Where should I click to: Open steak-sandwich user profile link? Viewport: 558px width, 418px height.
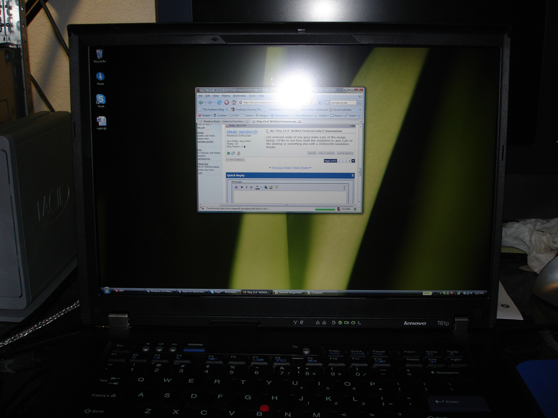[242, 132]
